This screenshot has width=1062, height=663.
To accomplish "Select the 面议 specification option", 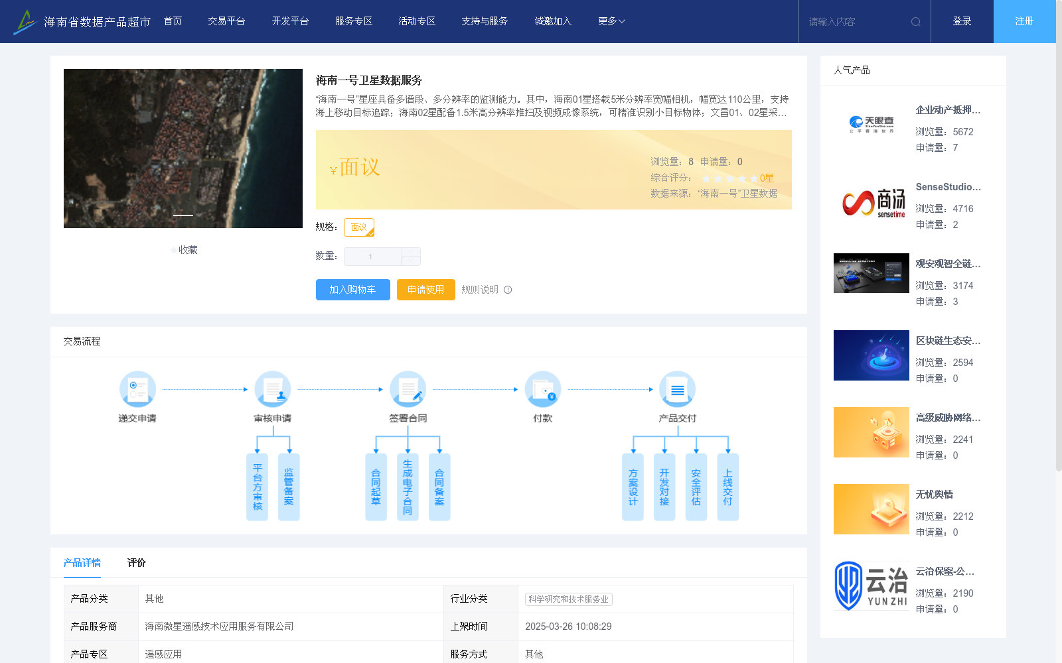I will [x=359, y=227].
